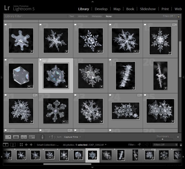Toggle the flag on photo 25

click(145, 95)
